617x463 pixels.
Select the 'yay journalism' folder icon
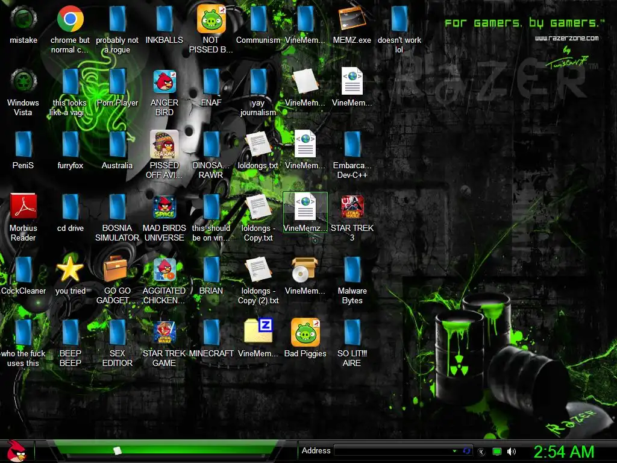258,81
